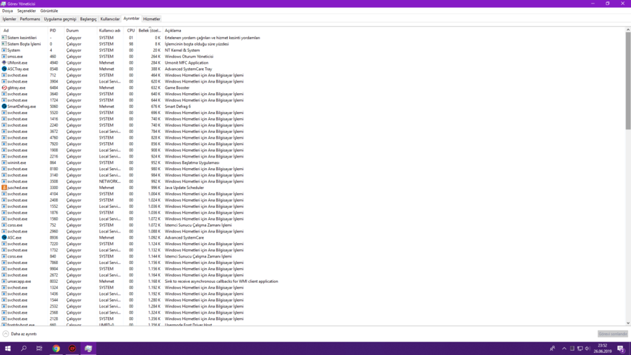The height and width of the screenshot is (355, 631).
Task: Select the ASCTray.exe process icon
Action: click(x=4, y=69)
